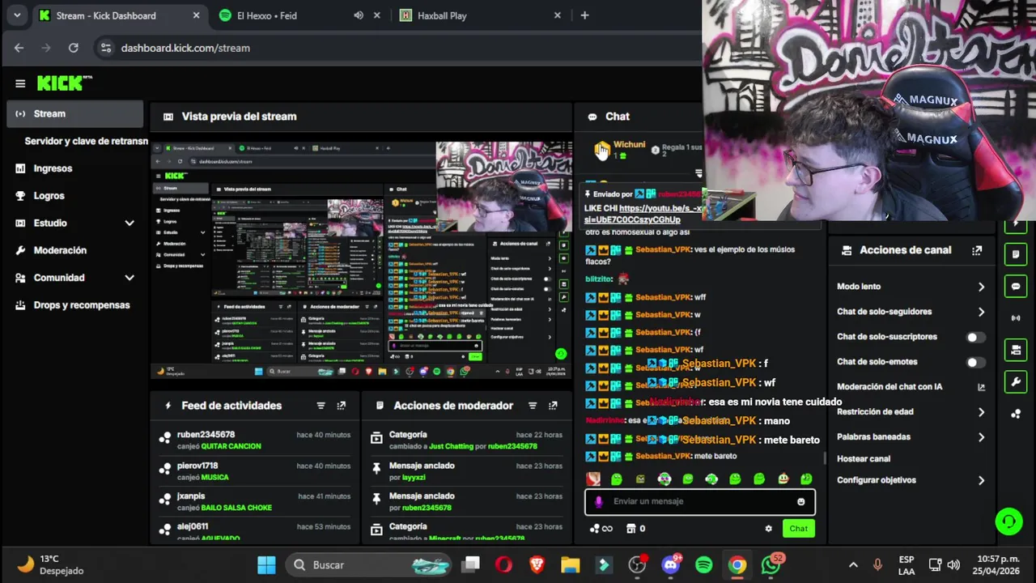1036x583 pixels.
Task: Expand the Comunidad sidebar section
Action: [x=129, y=278]
